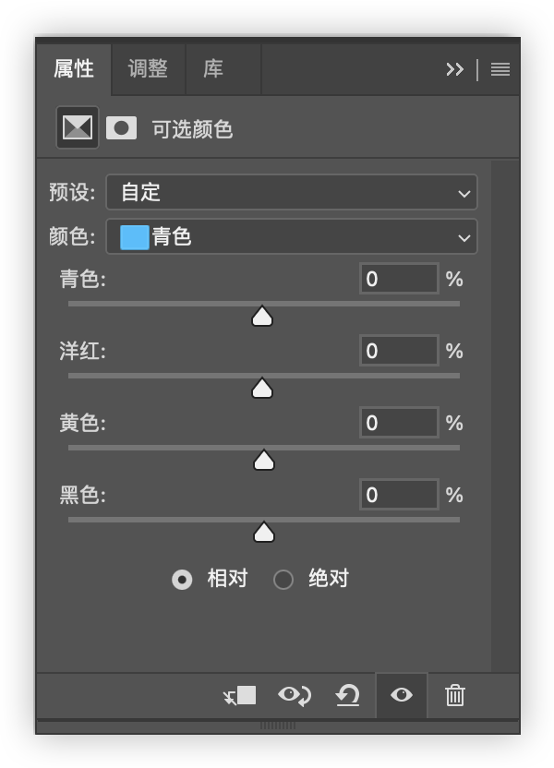Clip adjustment to layer below
The image size is (554, 768).
click(240, 695)
